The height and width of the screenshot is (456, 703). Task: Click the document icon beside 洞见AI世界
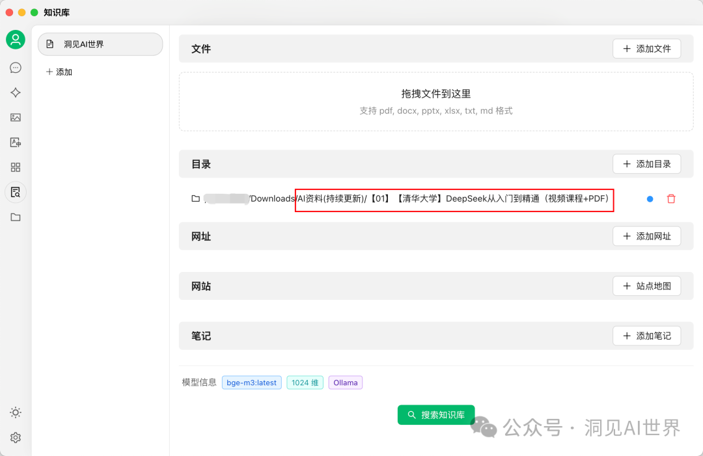coord(49,44)
